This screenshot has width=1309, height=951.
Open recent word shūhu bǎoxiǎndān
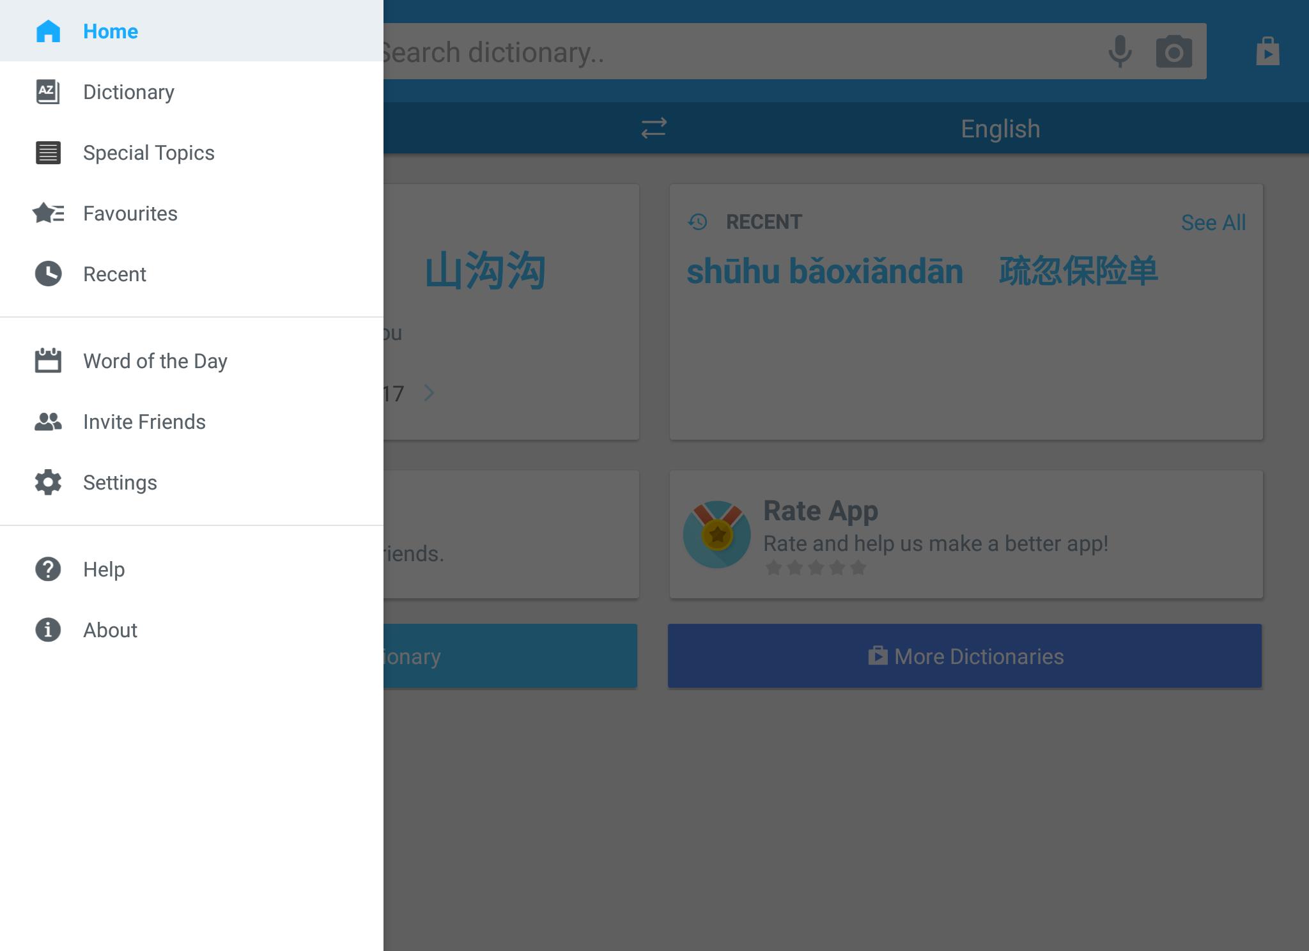[x=825, y=271]
